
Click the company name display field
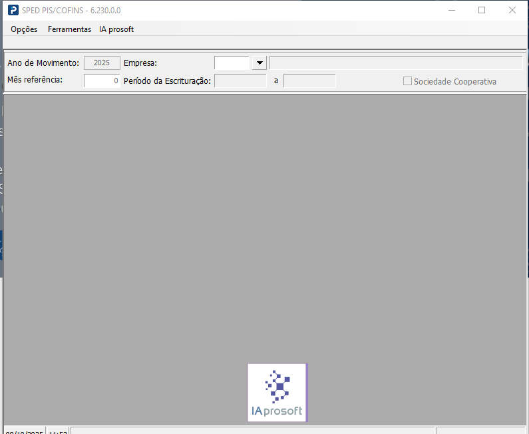point(396,63)
